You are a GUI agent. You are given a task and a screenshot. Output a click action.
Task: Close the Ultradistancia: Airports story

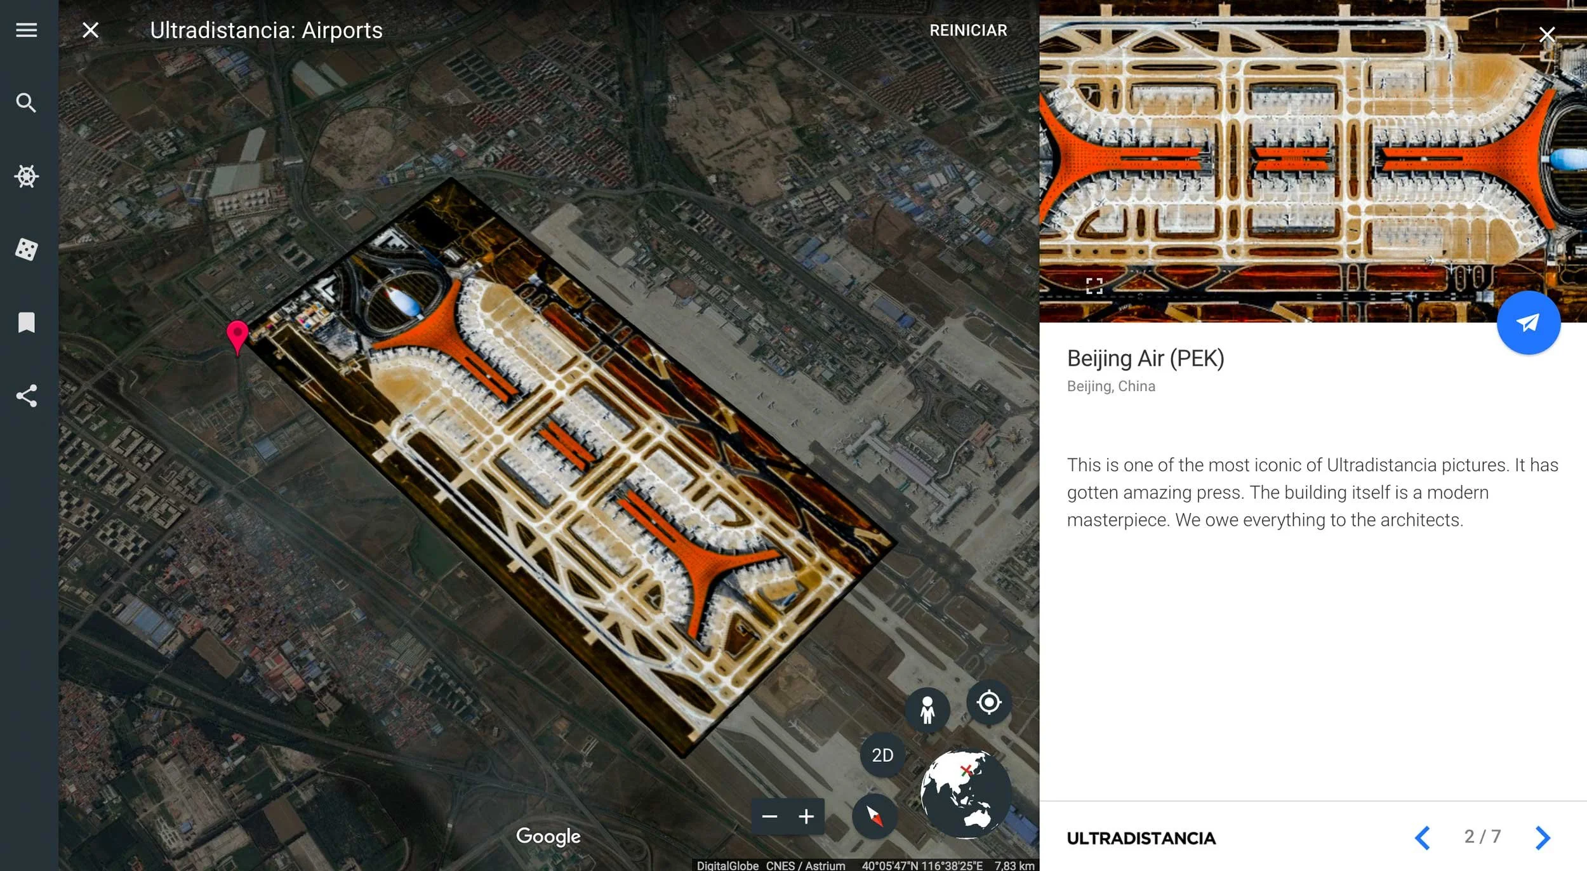click(x=91, y=30)
